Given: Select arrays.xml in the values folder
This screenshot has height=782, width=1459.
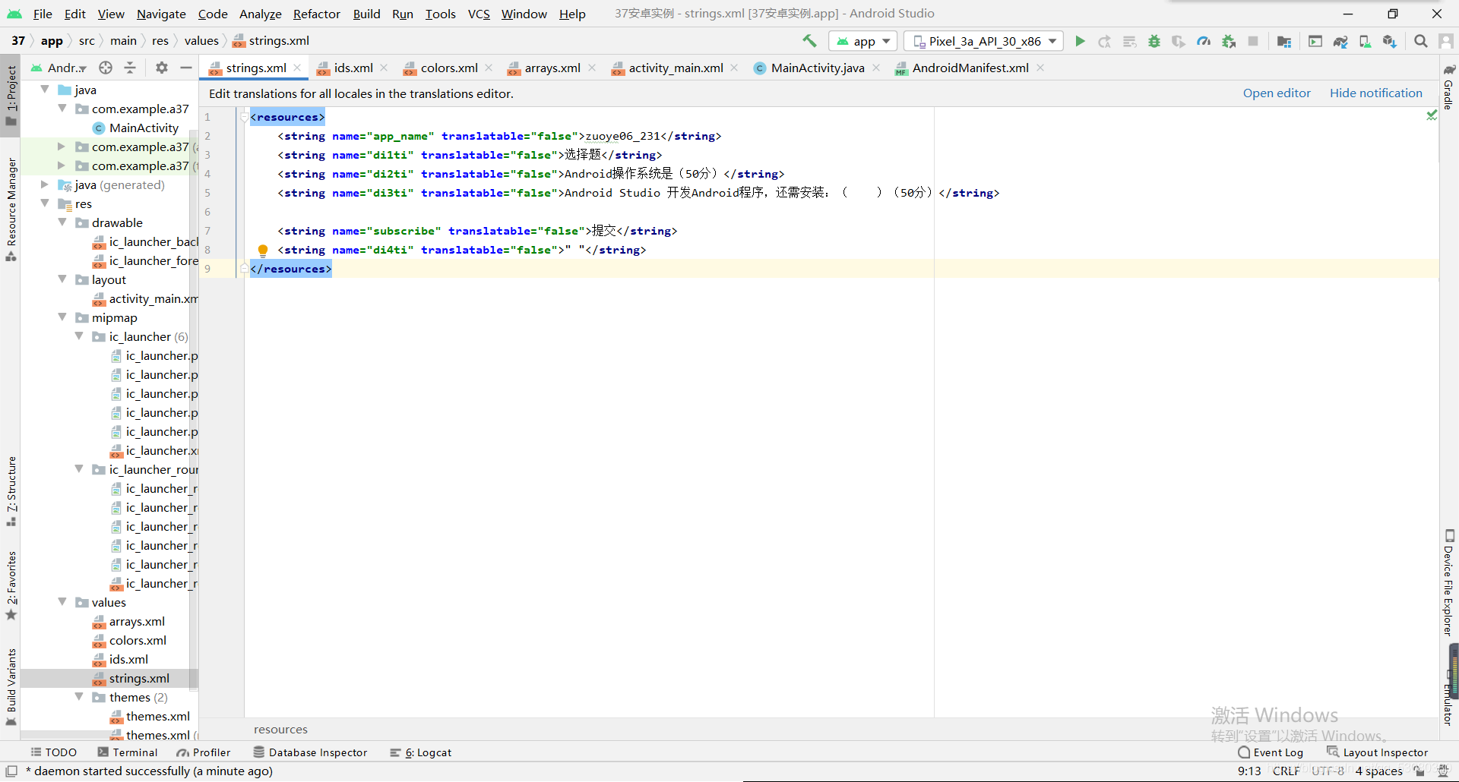Looking at the screenshot, I should 137,621.
